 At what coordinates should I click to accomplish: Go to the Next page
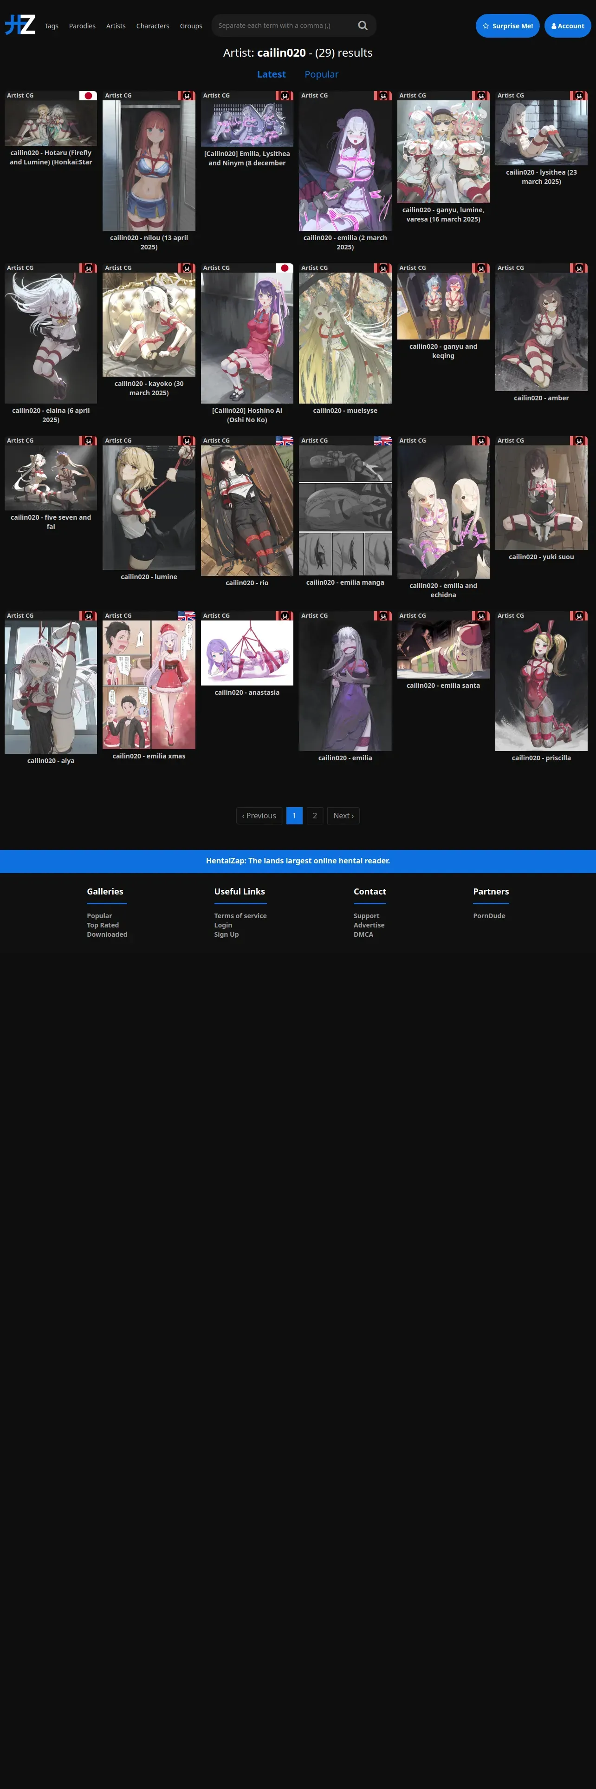pyautogui.click(x=343, y=816)
